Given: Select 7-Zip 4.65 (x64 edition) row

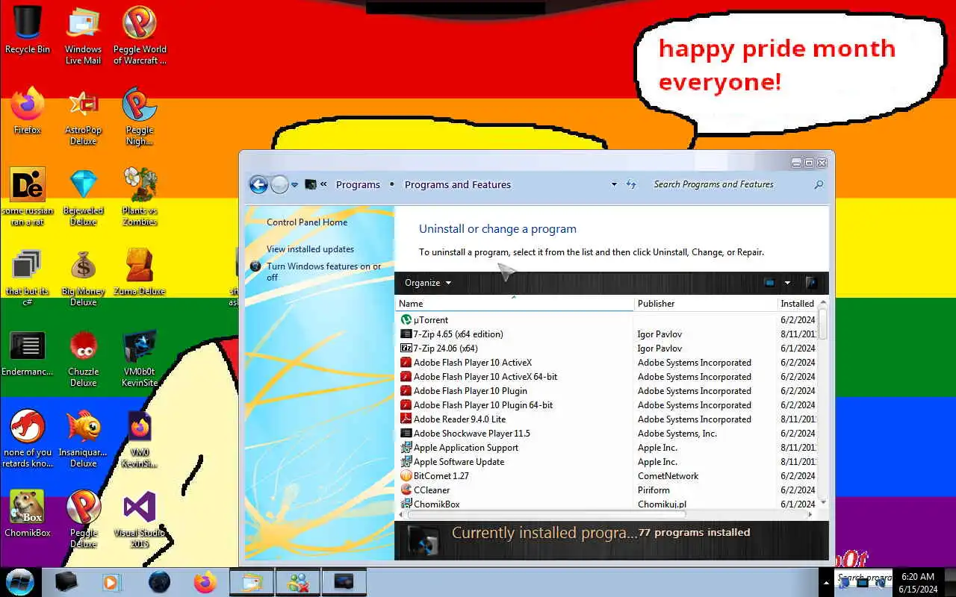Looking at the screenshot, I should coord(607,334).
